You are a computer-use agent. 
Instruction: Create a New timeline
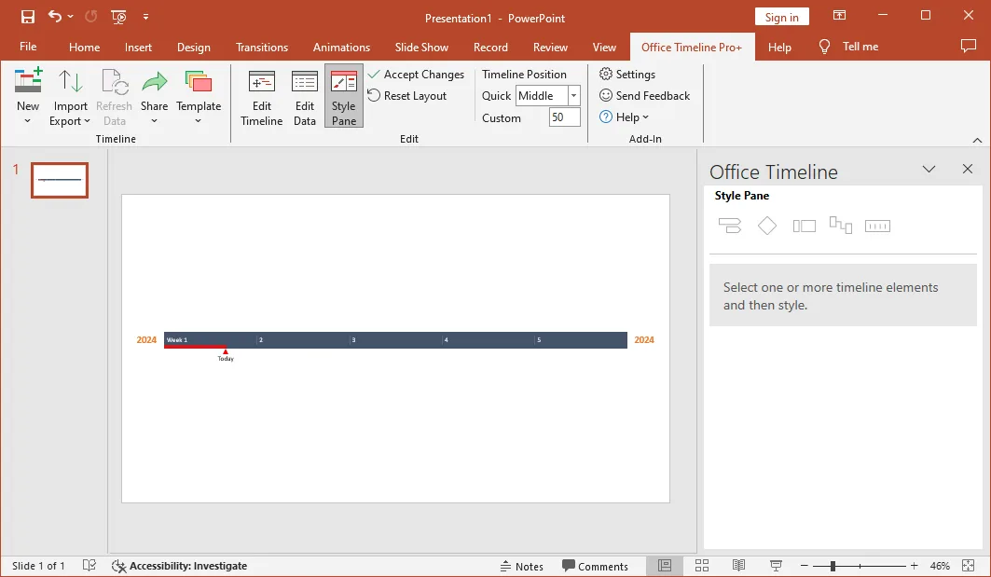[x=28, y=96]
